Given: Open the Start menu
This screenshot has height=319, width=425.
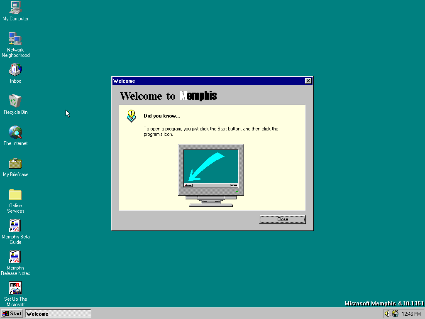Looking at the screenshot, I should (12, 314).
